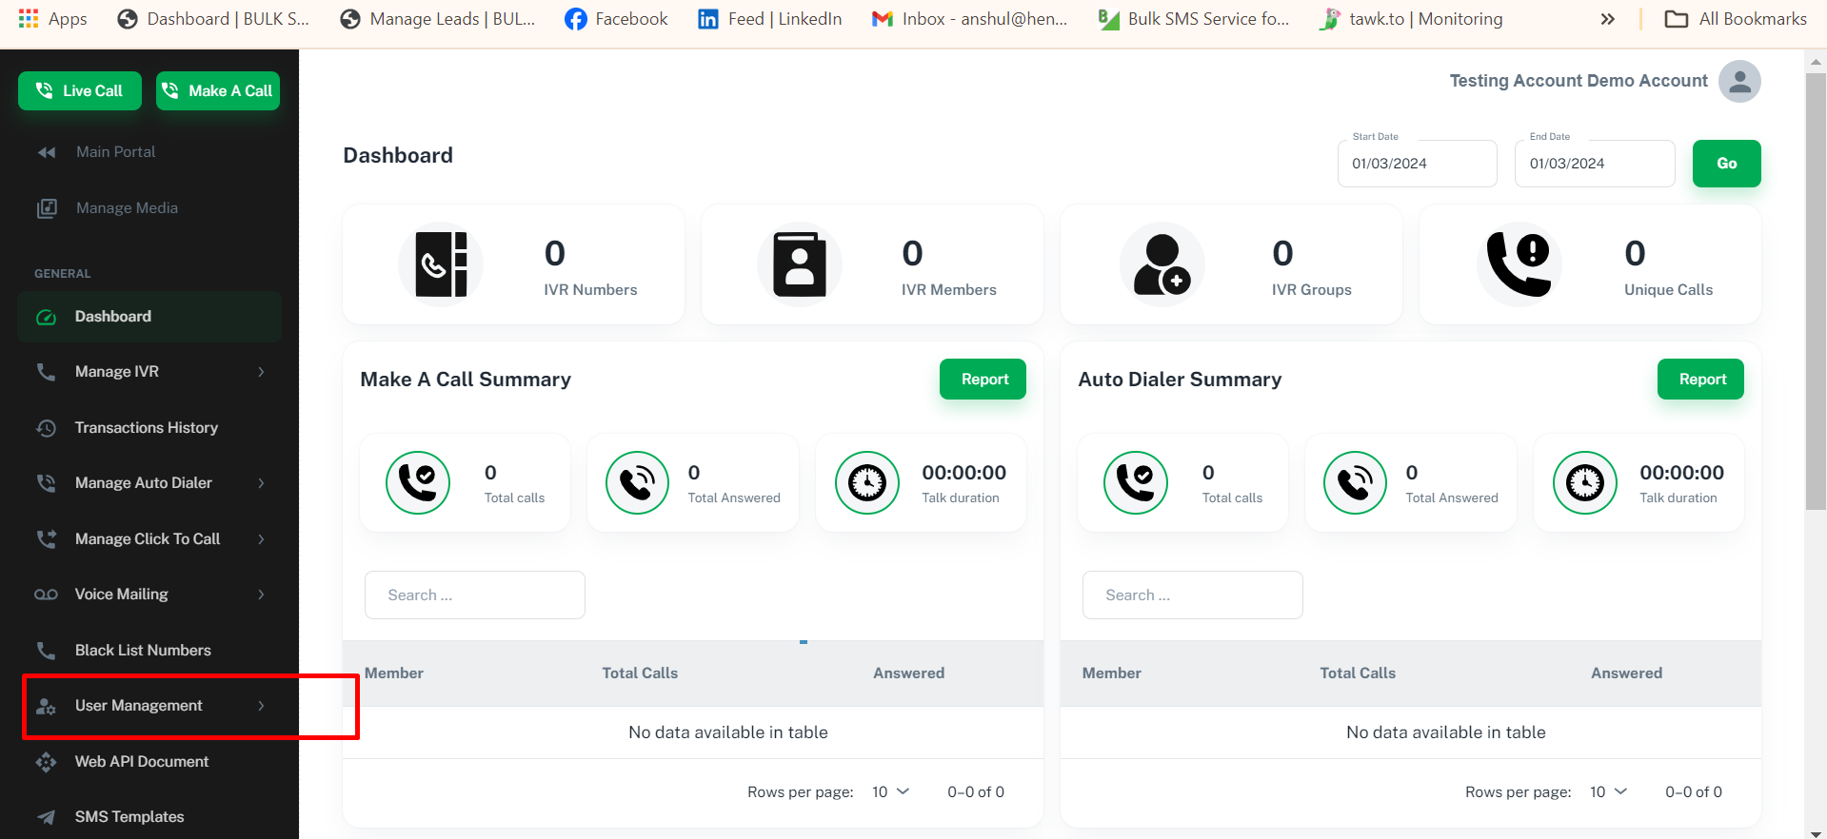Click Testing Account Demo Account name
Screen dimensions: 1827x839
pos(1579,81)
